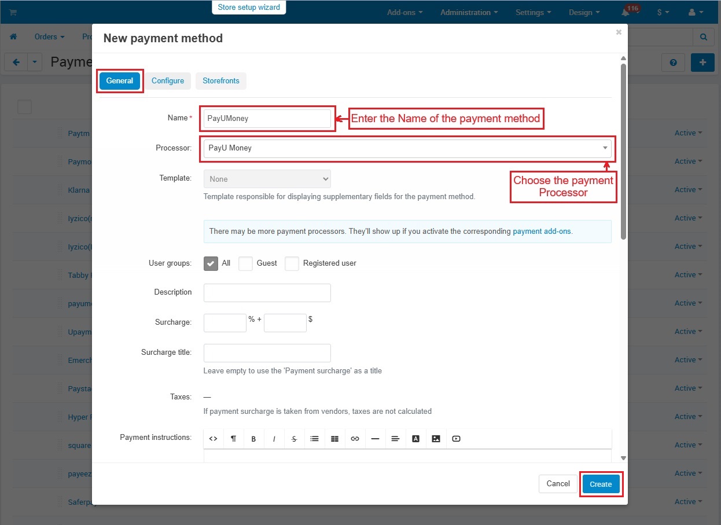Focus the Surcharge title field
Screen dimensions: 721x525
pyautogui.click(x=267, y=353)
